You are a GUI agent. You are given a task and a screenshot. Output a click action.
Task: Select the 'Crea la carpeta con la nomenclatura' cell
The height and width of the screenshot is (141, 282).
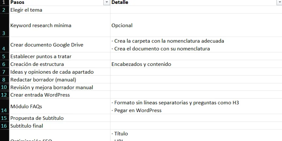coord(196,45)
